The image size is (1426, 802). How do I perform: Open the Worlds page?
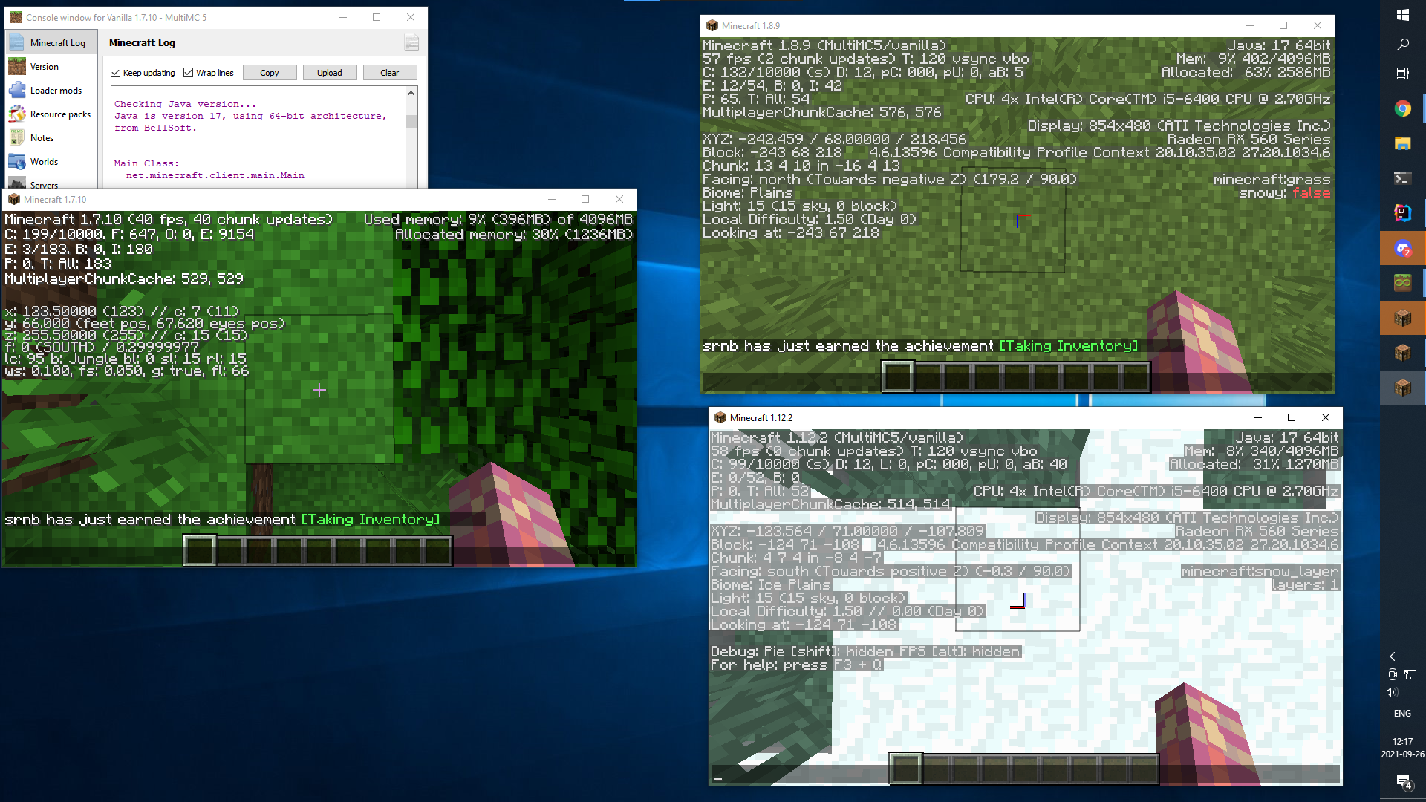(x=44, y=162)
